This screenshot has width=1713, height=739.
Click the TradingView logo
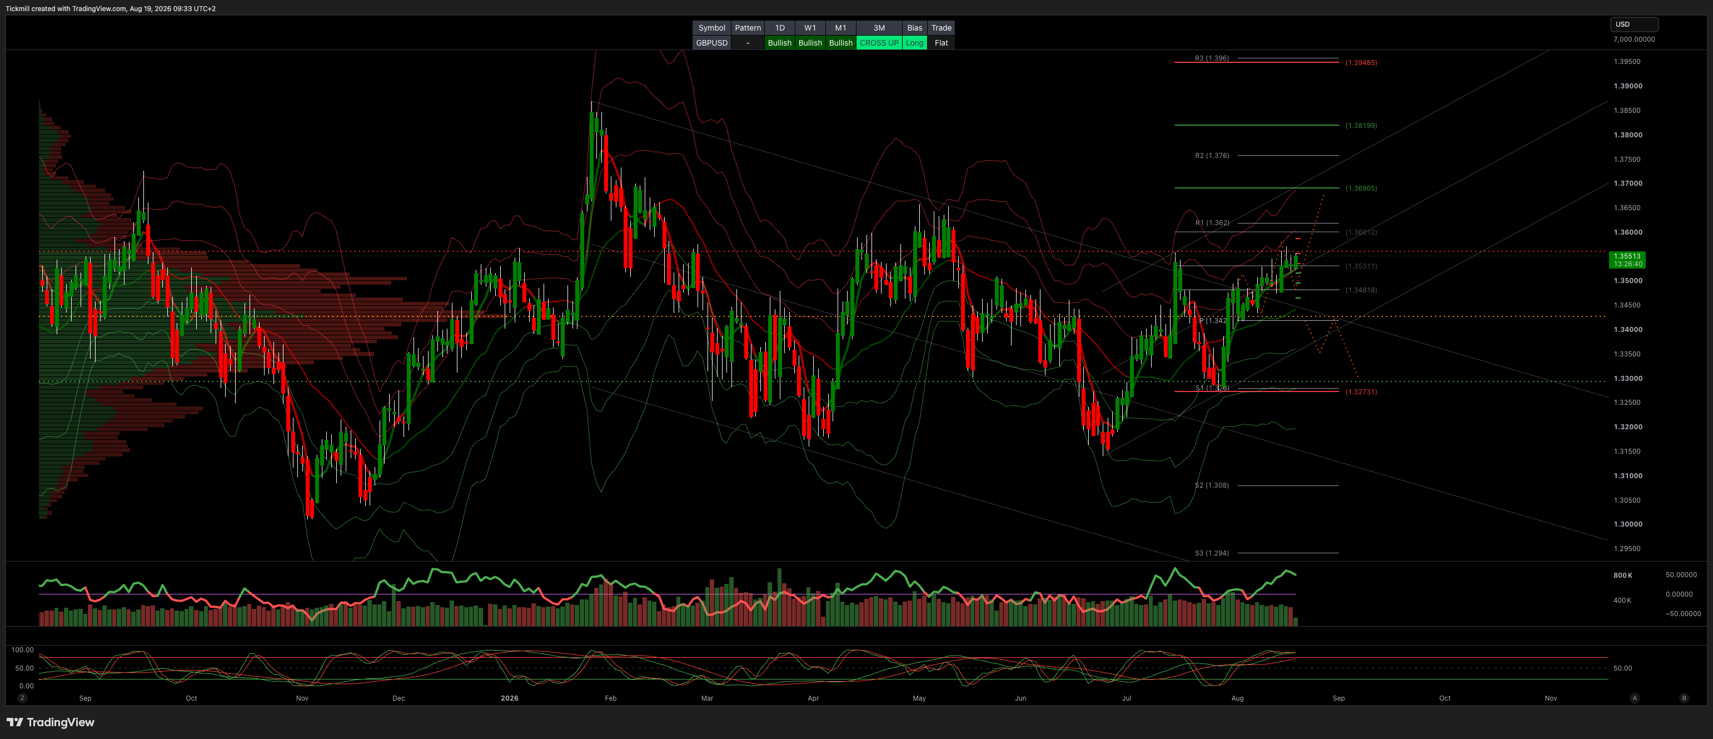click(51, 722)
